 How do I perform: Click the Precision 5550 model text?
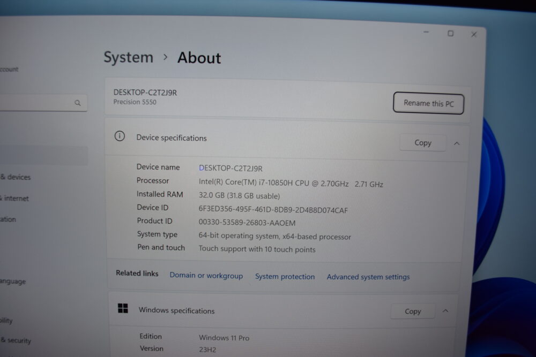135,102
